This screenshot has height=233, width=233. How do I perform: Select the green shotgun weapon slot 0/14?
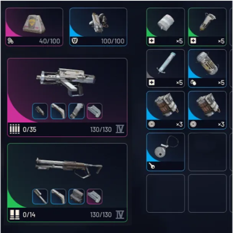pyautogui.click(x=67, y=183)
